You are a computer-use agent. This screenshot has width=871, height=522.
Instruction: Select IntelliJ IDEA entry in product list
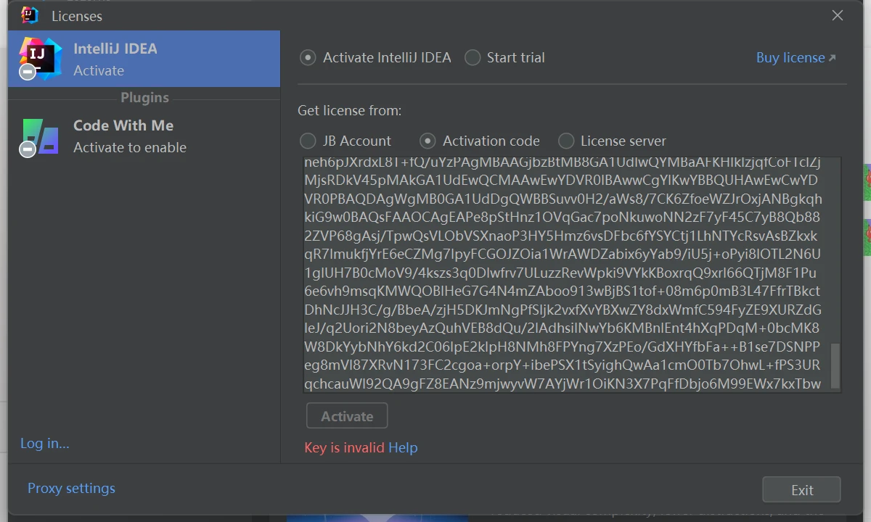pyautogui.click(x=144, y=59)
